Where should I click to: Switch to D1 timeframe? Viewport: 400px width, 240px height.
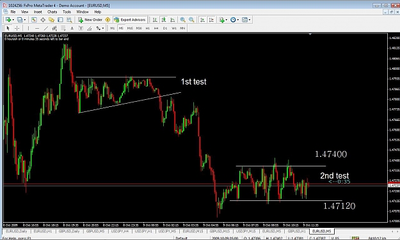click(165, 28)
